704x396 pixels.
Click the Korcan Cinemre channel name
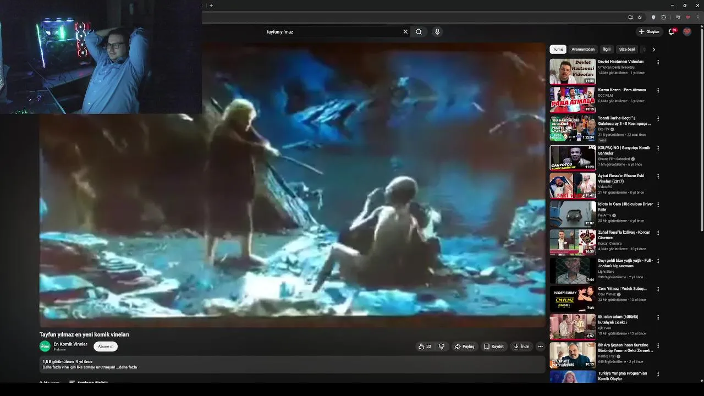tap(610, 244)
